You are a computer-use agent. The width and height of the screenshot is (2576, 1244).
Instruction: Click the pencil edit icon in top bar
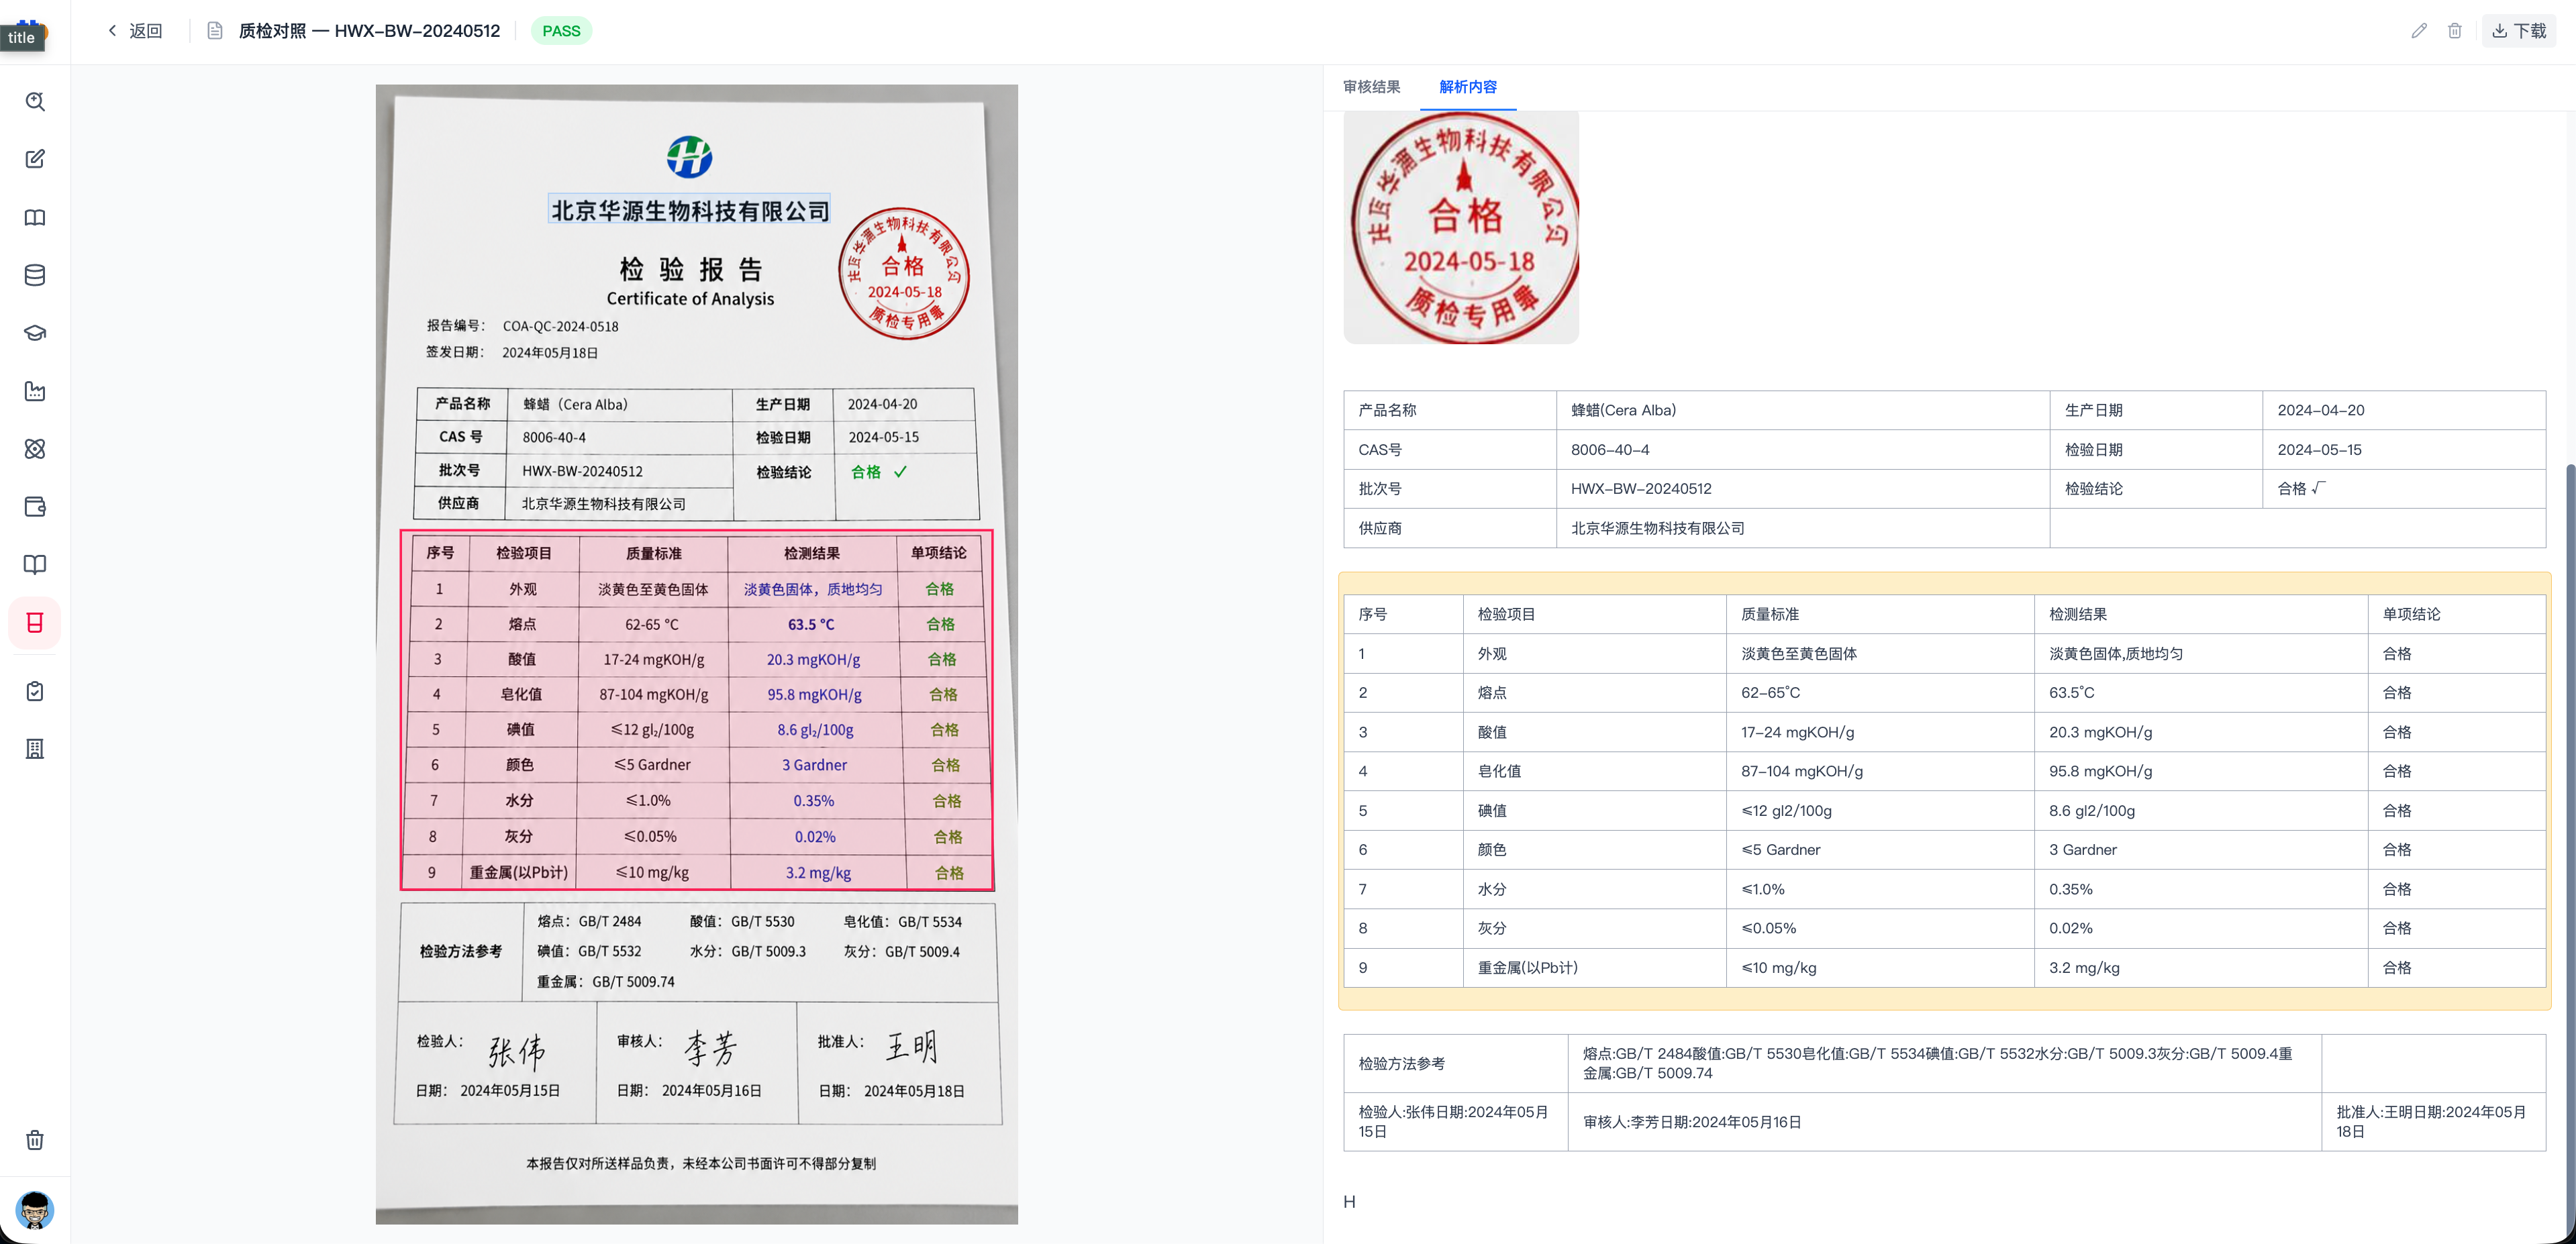[2419, 31]
